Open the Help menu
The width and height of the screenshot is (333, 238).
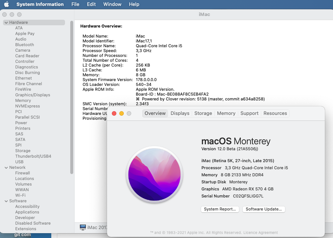(134, 4)
